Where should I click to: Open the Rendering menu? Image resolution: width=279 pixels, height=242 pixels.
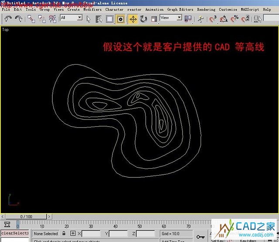(x=206, y=9)
